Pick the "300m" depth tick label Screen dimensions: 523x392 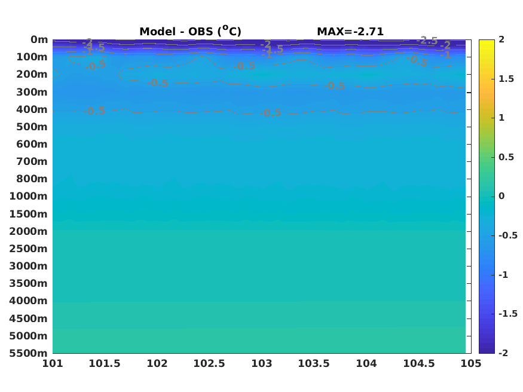pos(32,92)
